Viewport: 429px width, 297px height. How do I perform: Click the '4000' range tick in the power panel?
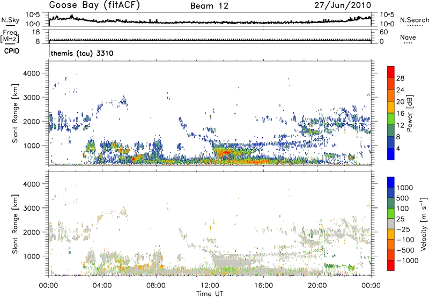32,73
